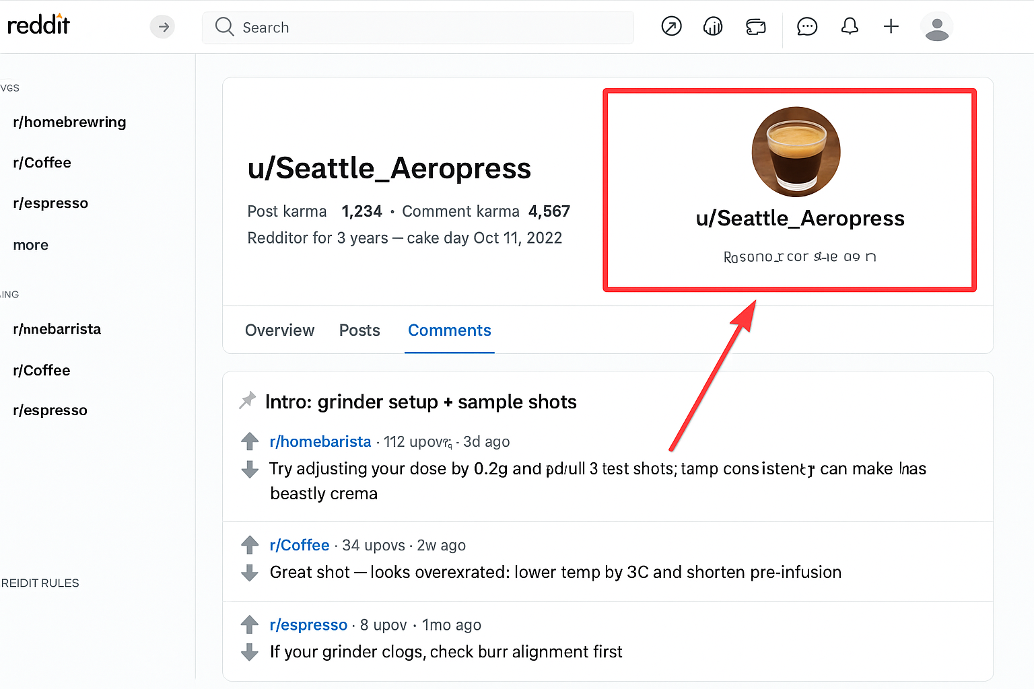This screenshot has height=689, width=1034.
Task: Click the pin icon on Intro post
Action: [x=248, y=400]
